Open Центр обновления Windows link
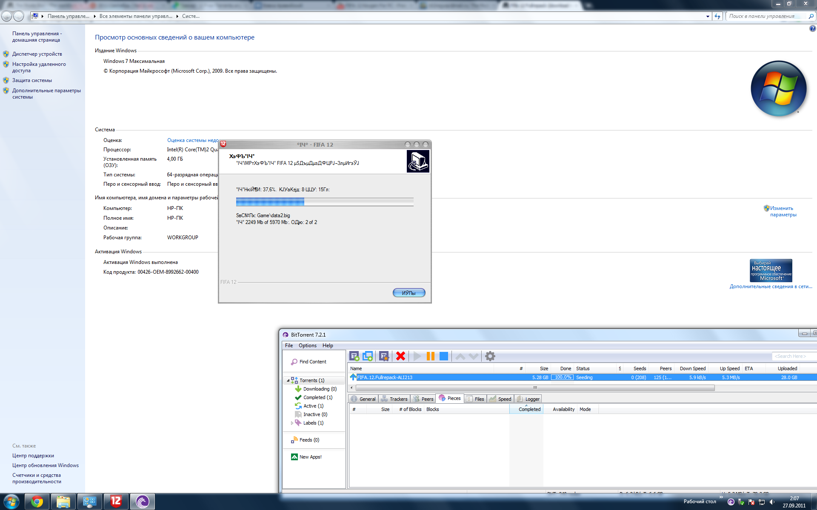This screenshot has width=817, height=510. [x=46, y=465]
